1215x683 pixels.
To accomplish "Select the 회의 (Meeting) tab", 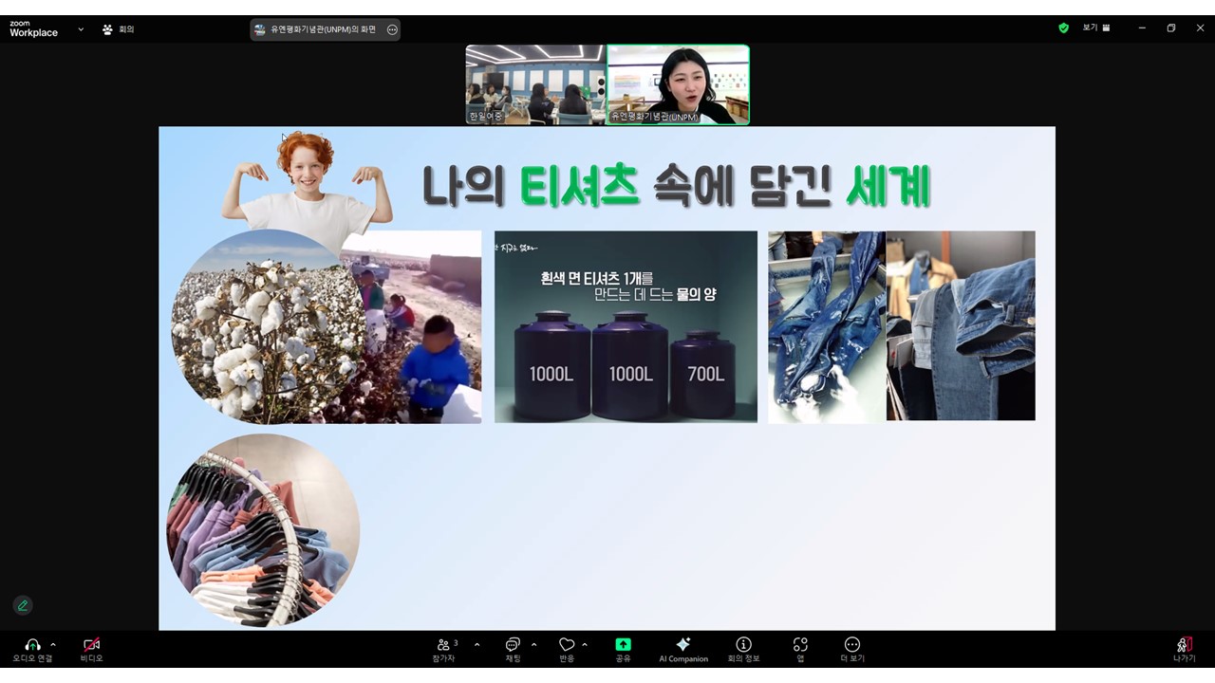I will (119, 29).
